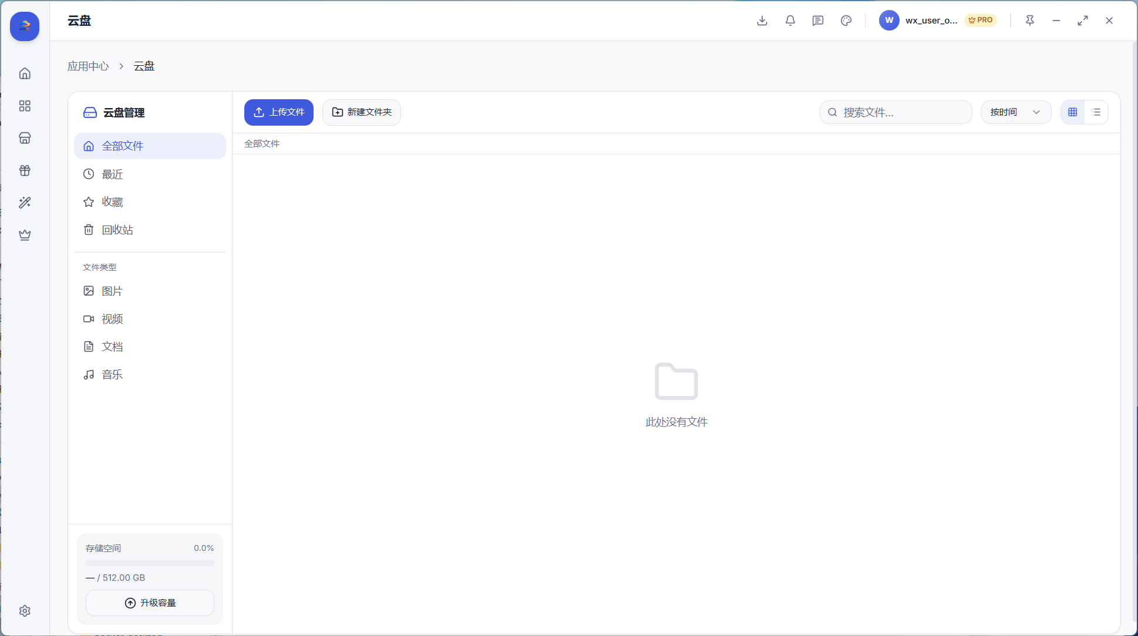
Task: Click the pin window icon
Action: coord(1030,21)
